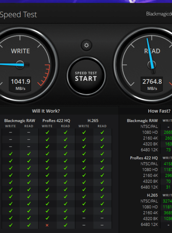Click the green value 31 for ProRes 6480 12K
Image resolution: width=172 pixels, height=233 pixels.
click(168, 187)
